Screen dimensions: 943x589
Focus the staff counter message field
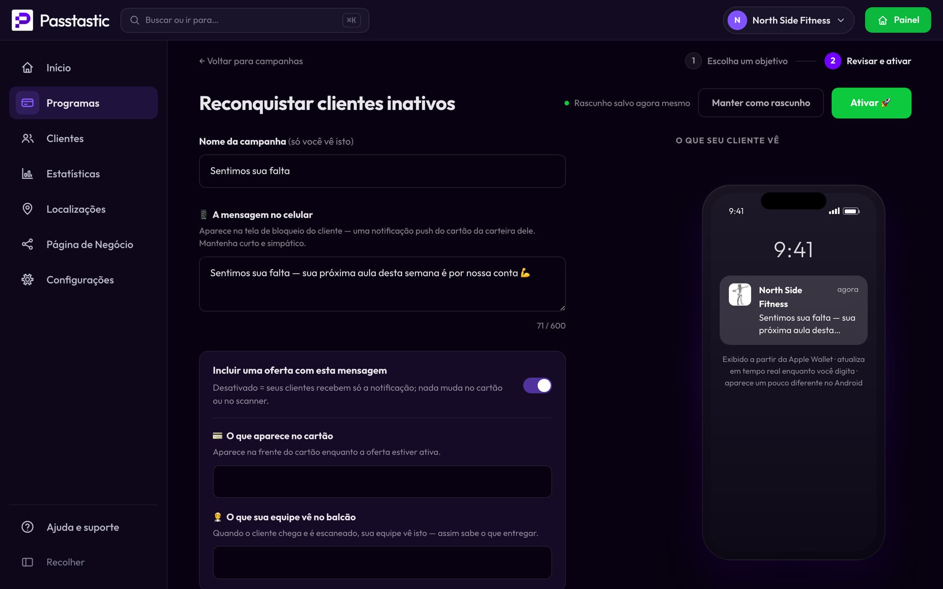click(382, 562)
